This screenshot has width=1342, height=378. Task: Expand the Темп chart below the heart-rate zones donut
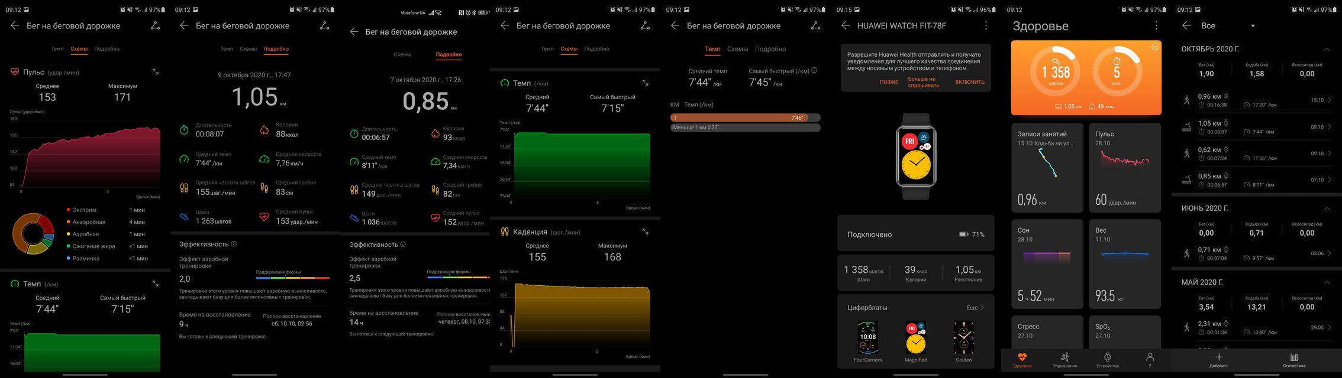point(155,283)
